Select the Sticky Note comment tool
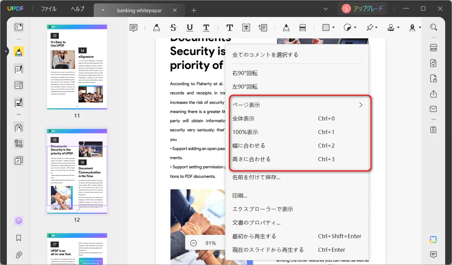This screenshot has width=452, height=265. click(133, 27)
